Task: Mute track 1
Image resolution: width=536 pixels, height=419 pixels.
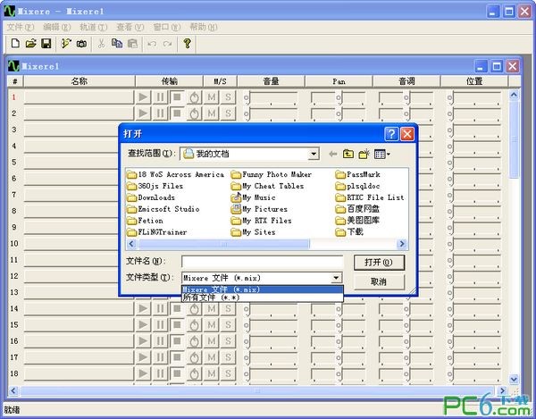Action: click(x=212, y=97)
